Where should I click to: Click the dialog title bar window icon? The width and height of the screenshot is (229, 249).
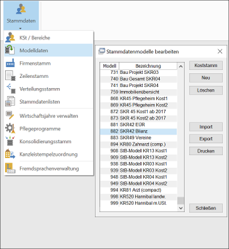tap(102, 51)
